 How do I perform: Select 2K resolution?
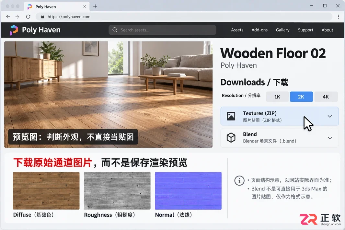click(301, 97)
